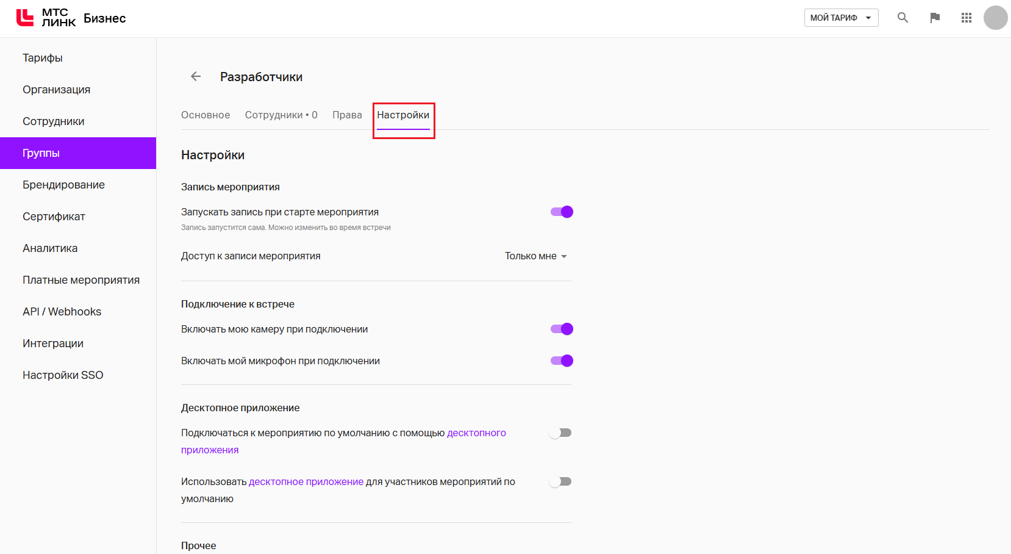The height and width of the screenshot is (554, 1011).
Task: Toggle camera on connection switch
Action: tap(562, 329)
